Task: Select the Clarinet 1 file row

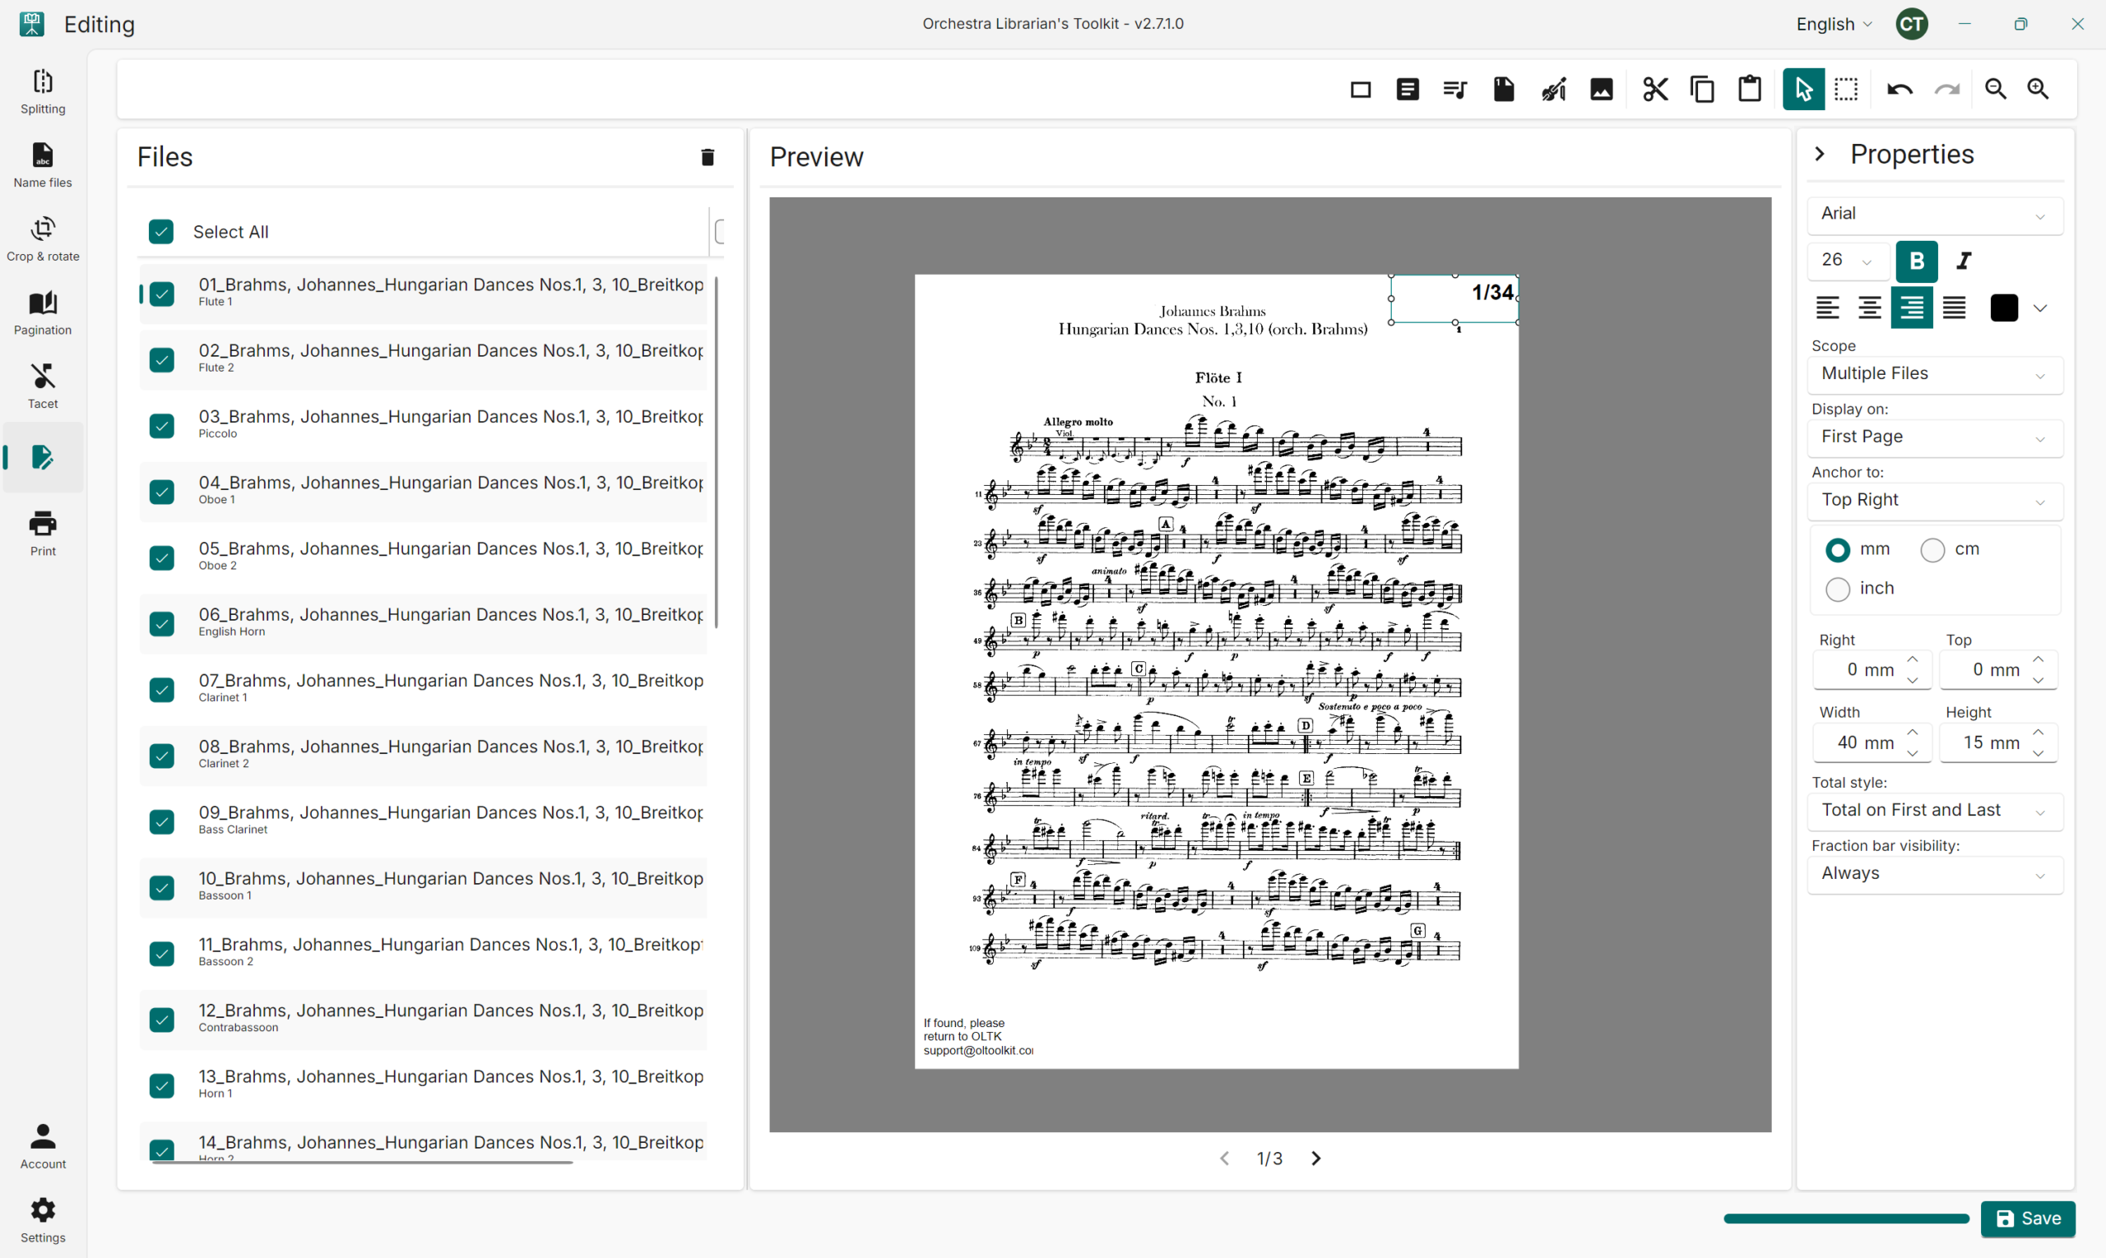Action: coord(423,689)
